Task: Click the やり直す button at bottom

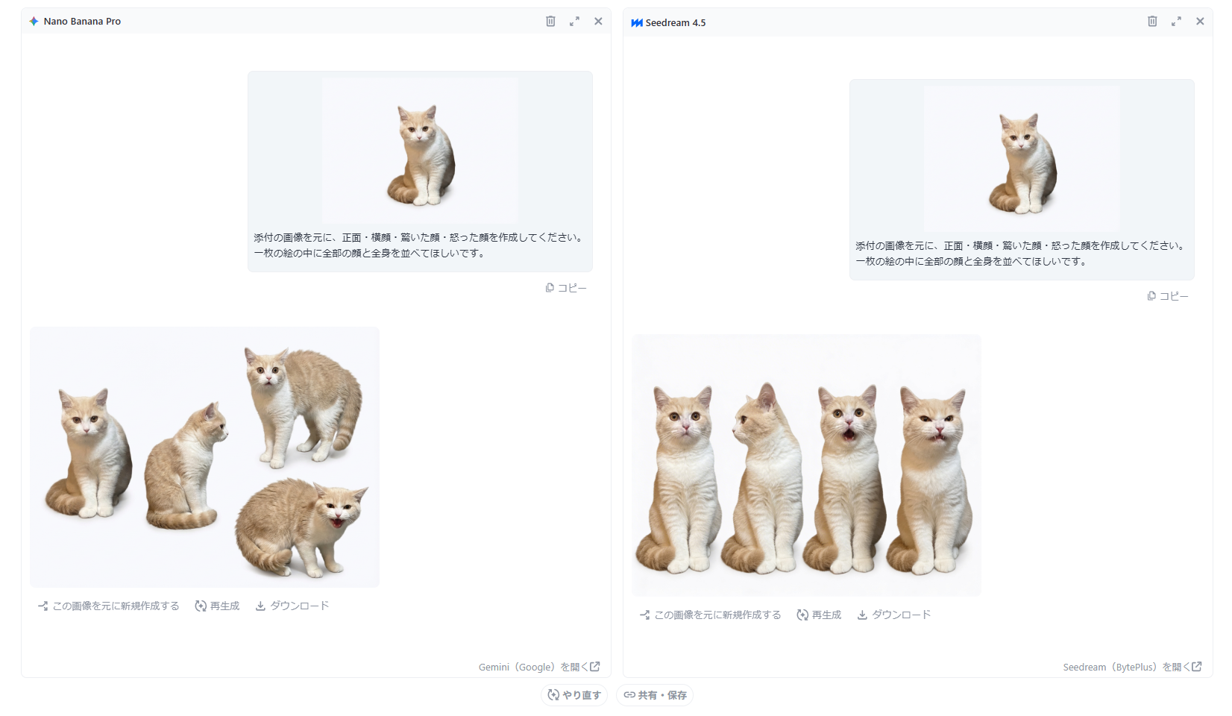Action: click(574, 694)
